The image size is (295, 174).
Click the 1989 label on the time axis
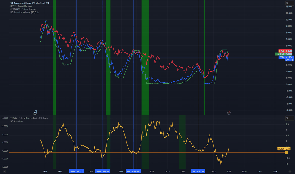(45, 171)
